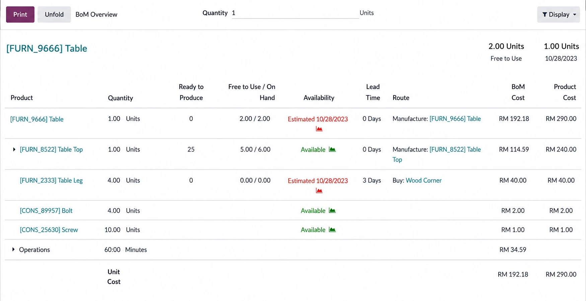Click BoM Cost column header
Screen dimensions: 586x301
tap(518, 92)
